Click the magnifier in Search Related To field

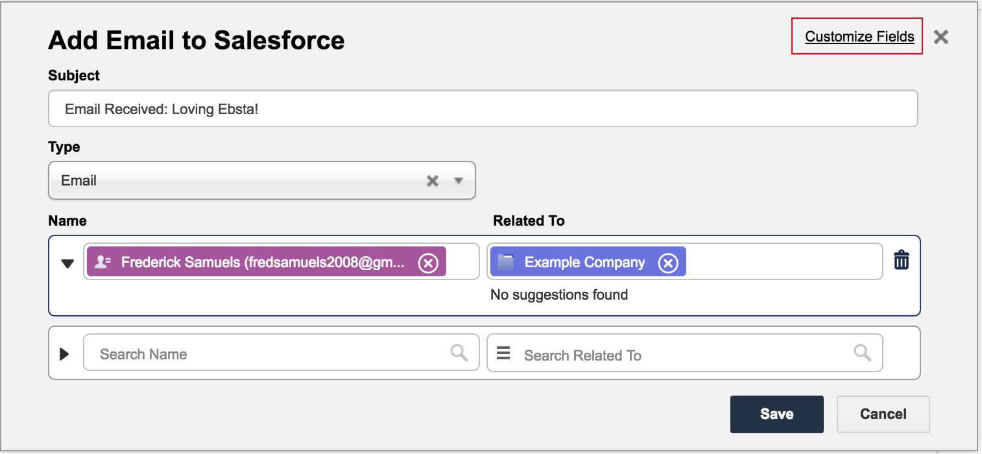862,352
